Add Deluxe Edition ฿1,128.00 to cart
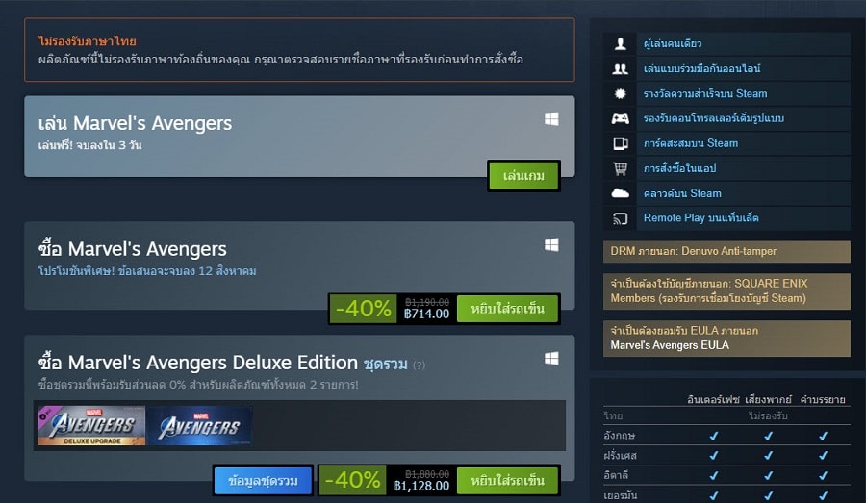The width and height of the screenshot is (866, 503). click(507, 480)
